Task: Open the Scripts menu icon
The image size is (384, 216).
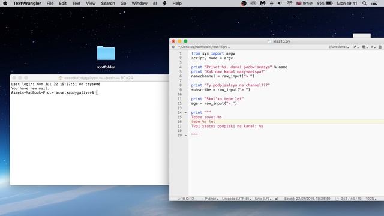Action: tap(164, 3)
